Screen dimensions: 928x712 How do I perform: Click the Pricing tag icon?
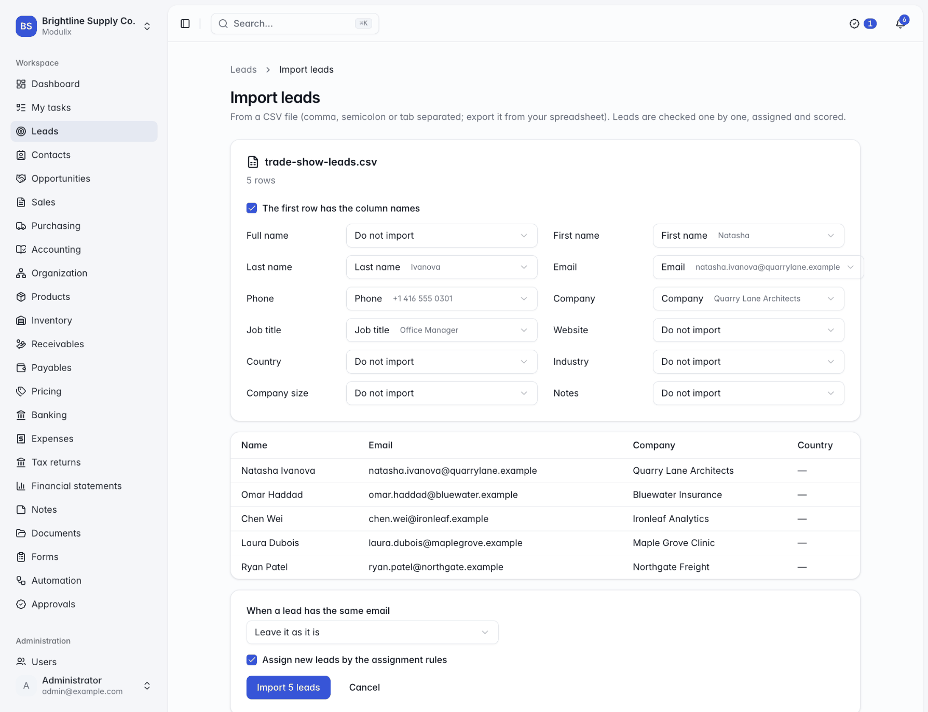21,391
